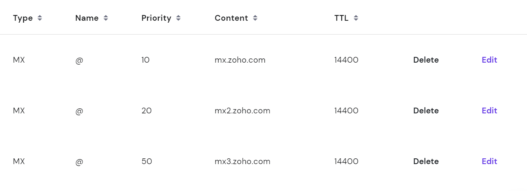Screen dimensions: 527x191
Task: Delete the mx2.zoho.com MX record
Action: pyautogui.click(x=426, y=111)
